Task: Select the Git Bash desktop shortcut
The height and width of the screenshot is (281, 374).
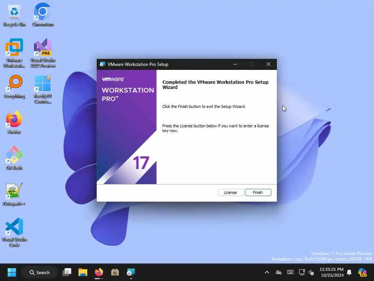Action: [14, 158]
